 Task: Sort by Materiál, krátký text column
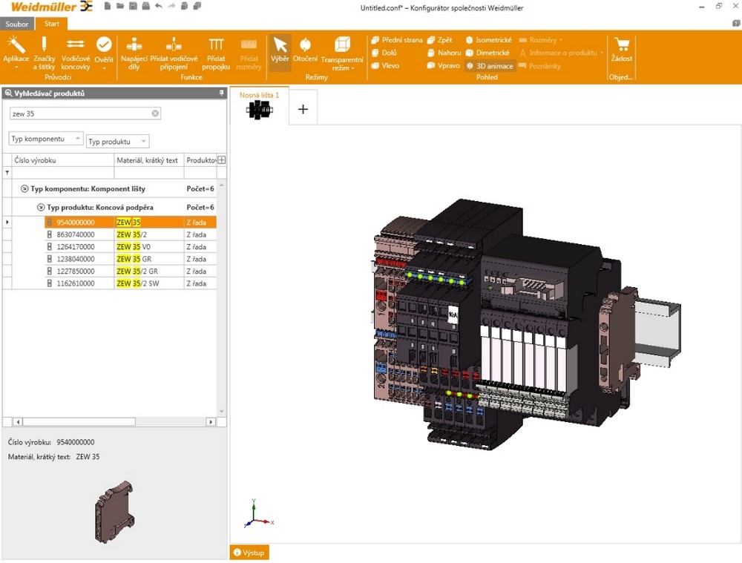148,160
